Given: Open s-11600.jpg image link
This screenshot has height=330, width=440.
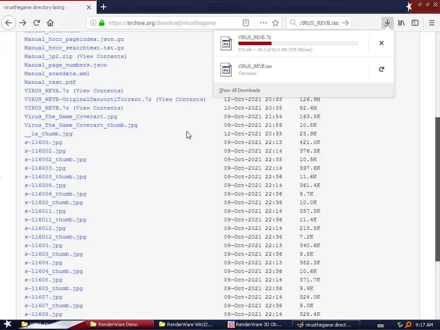Looking at the screenshot, I should (43, 142).
